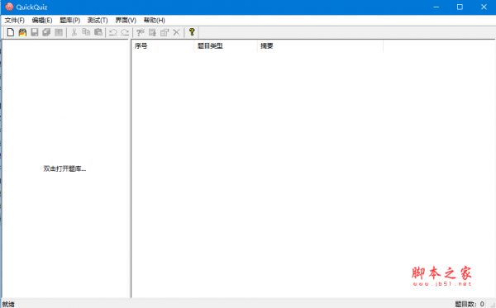The height and width of the screenshot is (308, 496).
Task: Open the 界面(V) menu
Action: point(126,20)
